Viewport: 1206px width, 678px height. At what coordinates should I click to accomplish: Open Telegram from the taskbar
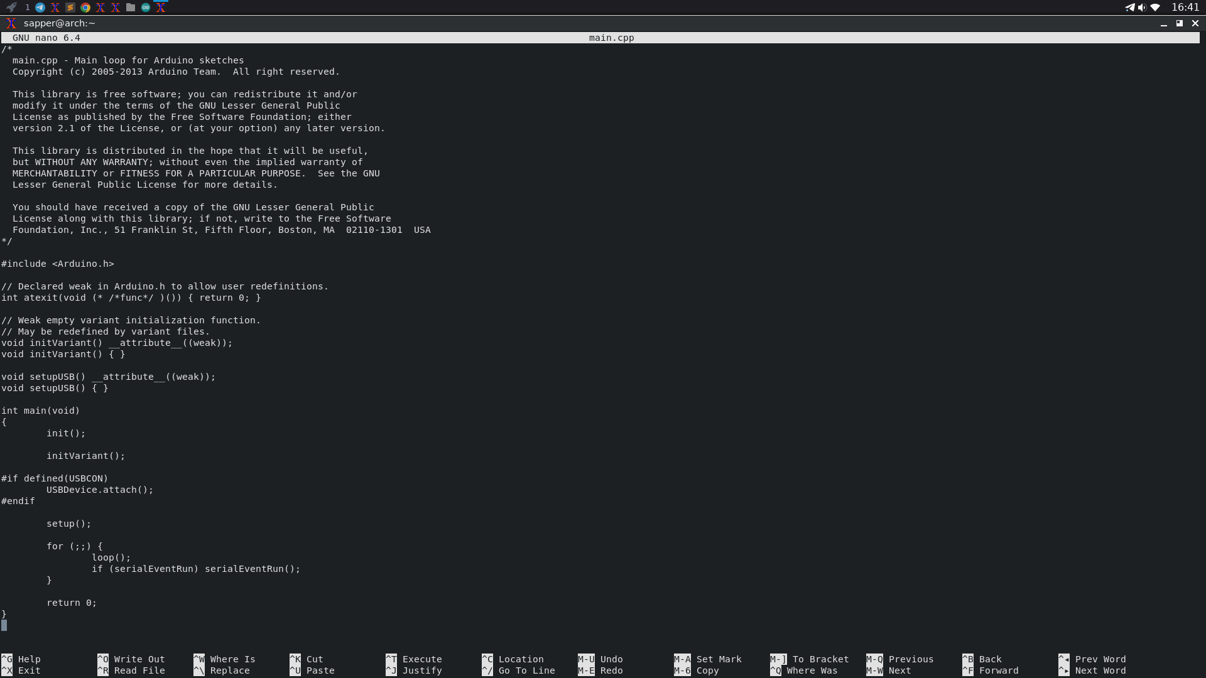[x=40, y=8]
